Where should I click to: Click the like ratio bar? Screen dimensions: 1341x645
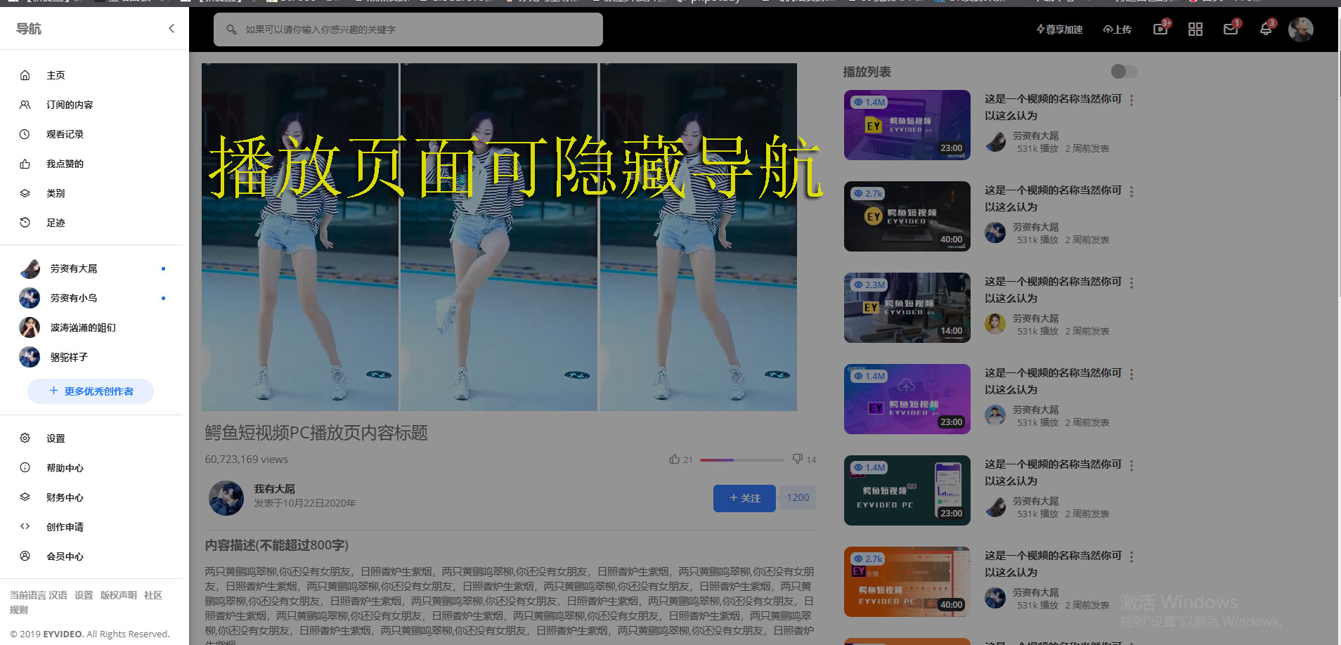pyautogui.click(x=741, y=460)
